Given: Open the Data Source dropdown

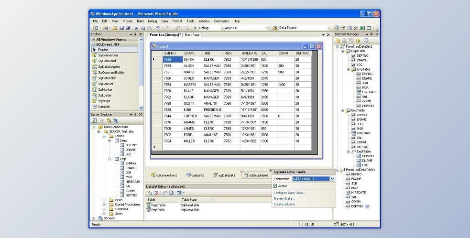Looking at the screenshot, I should coord(329,28).
